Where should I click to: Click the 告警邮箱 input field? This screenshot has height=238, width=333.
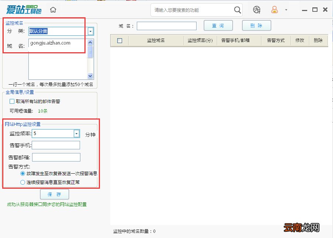[56, 157]
